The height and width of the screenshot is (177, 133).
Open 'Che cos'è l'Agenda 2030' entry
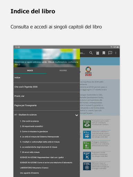pyautogui.click(x=47, y=87)
